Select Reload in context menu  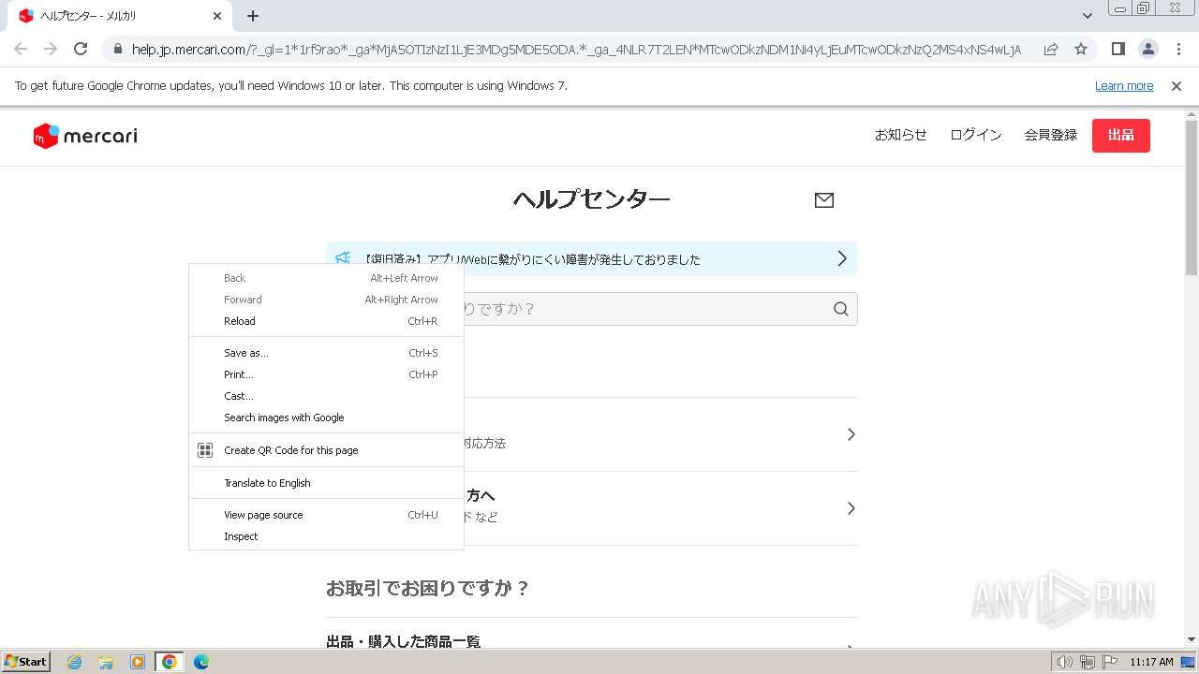(x=326, y=321)
